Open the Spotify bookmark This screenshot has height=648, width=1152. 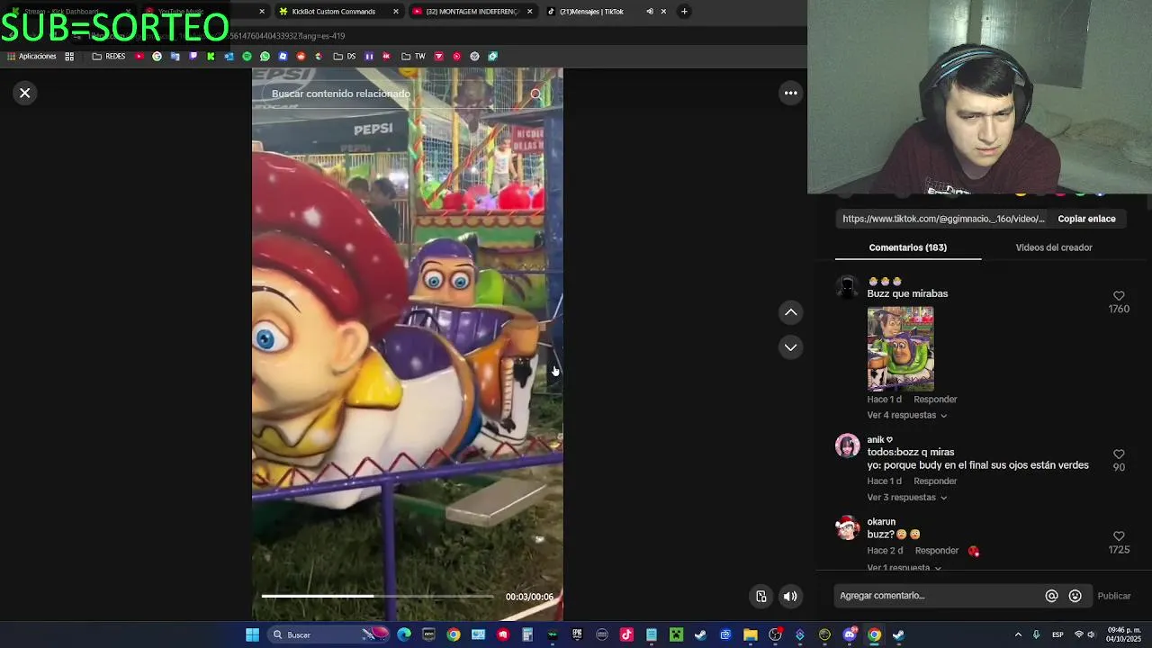247,56
